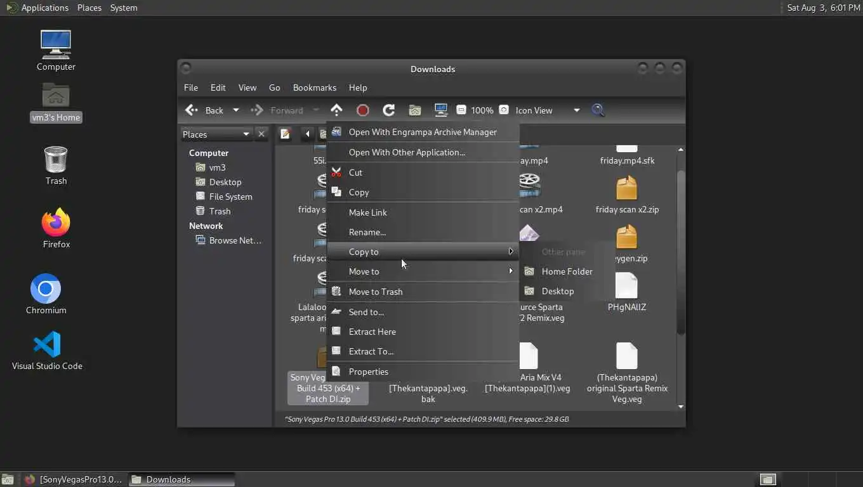Copy to Desktop submenu entry
This screenshot has width=863, height=487.
567,291
